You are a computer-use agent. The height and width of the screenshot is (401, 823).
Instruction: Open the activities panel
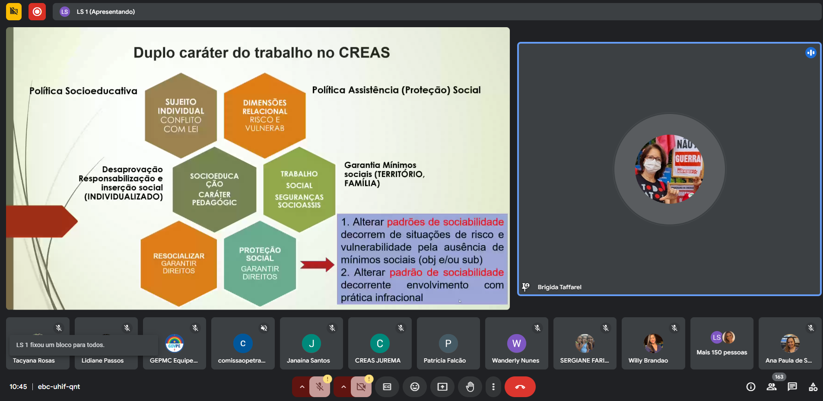813,387
